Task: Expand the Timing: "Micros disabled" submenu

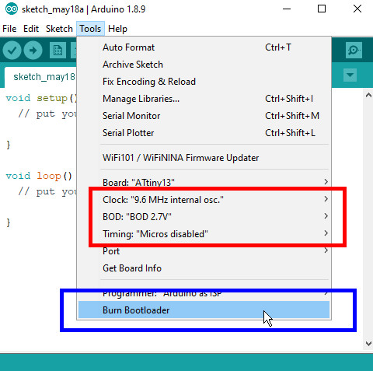Action: [204, 234]
